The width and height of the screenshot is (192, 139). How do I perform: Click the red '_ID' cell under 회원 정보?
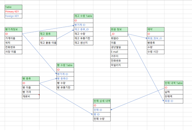click(119, 34)
